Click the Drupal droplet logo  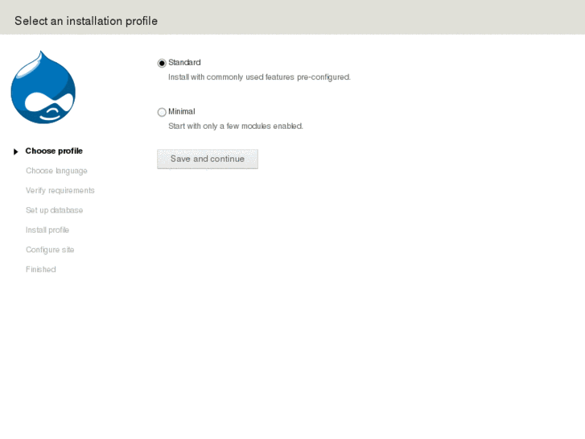[x=43, y=88]
